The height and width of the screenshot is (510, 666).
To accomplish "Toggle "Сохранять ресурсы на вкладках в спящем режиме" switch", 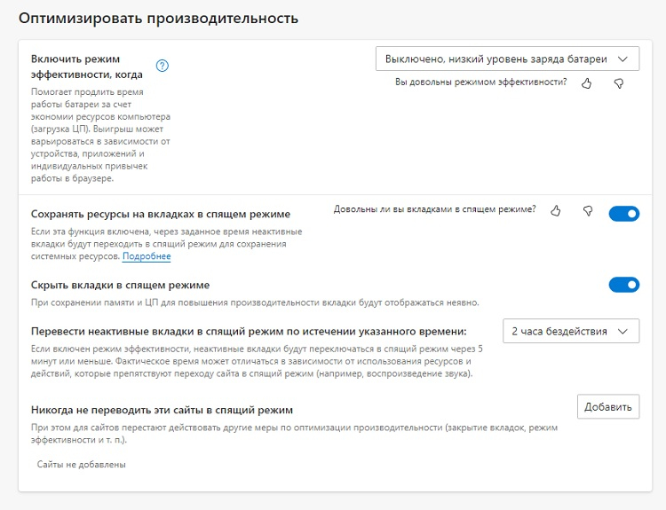I will pyautogui.click(x=623, y=214).
